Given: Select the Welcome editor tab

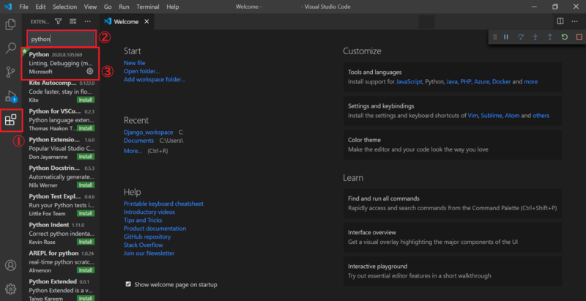Looking at the screenshot, I should click(127, 22).
